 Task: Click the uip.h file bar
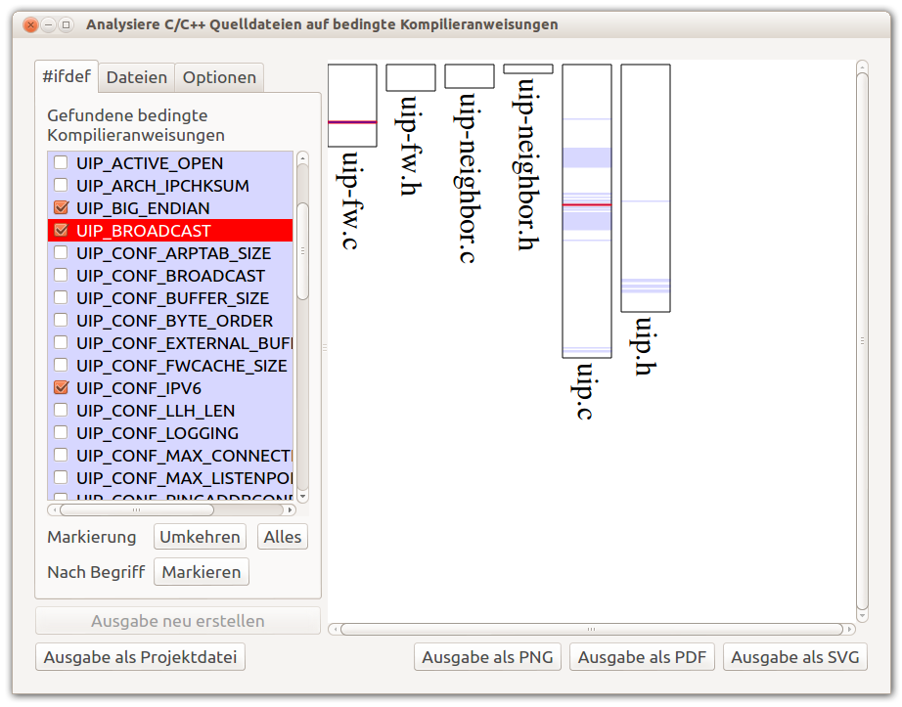pyautogui.click(x=646, y=188)
